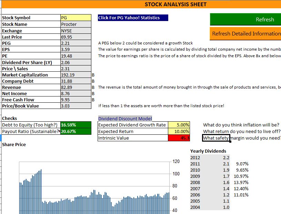Select the What safety margin cell
Screen dimensions: 281x214
point(216,138)
